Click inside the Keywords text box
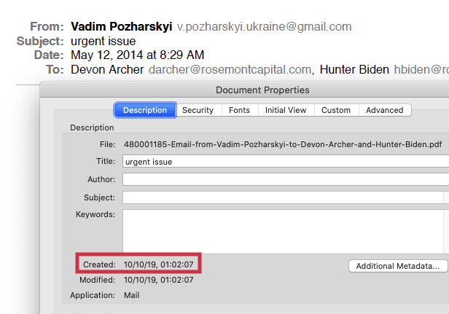Screen dimensions: 449x314 (284, 230)
